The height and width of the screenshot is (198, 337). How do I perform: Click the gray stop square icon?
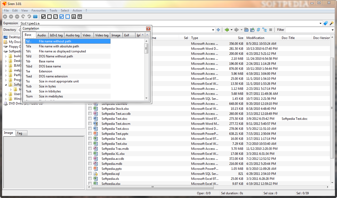point(271,30)
